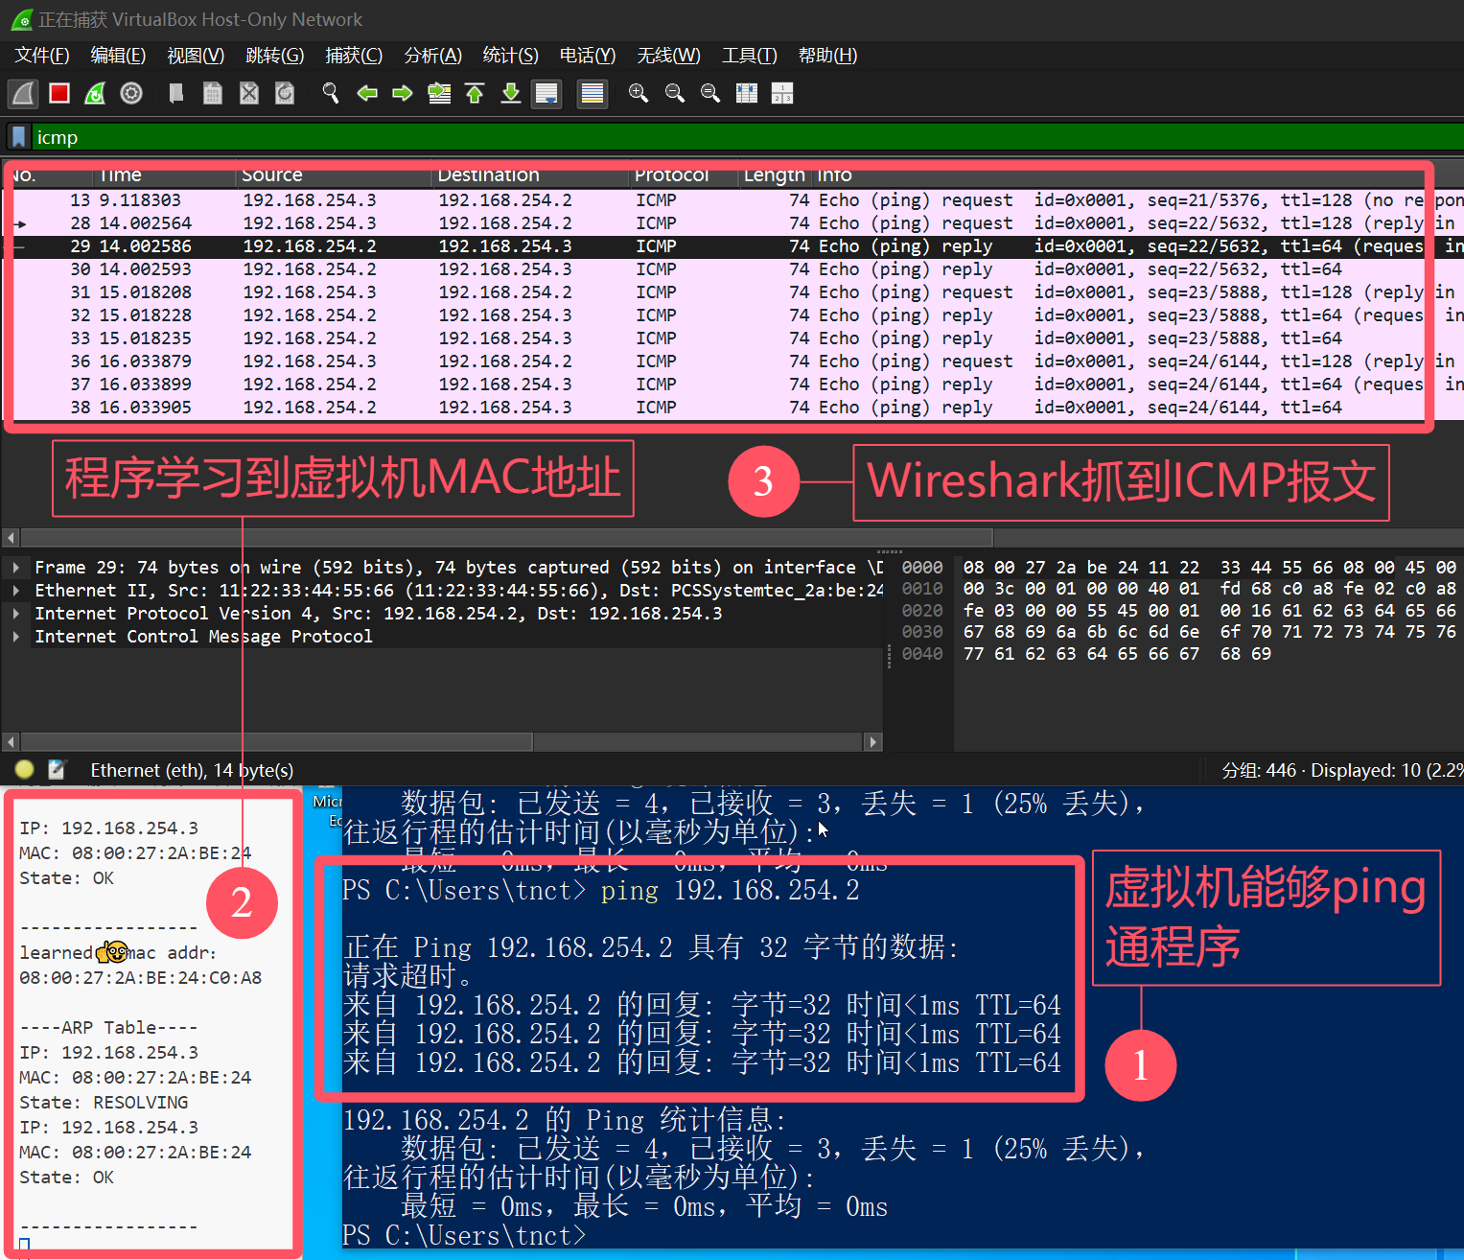1464x1260 pixels.
Task: Expand the Ethernet II tree node
Action: [16, 591]
